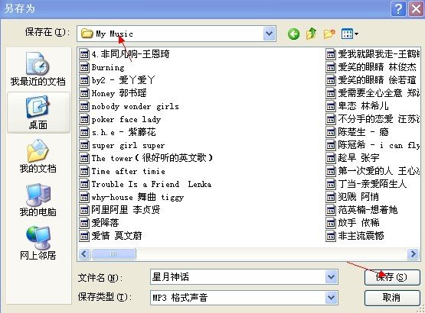Viewport: 425px width, 313px height.
Task: Click icon of 陈楚生 - 瘾 file
Action: (x=331, y=132)
